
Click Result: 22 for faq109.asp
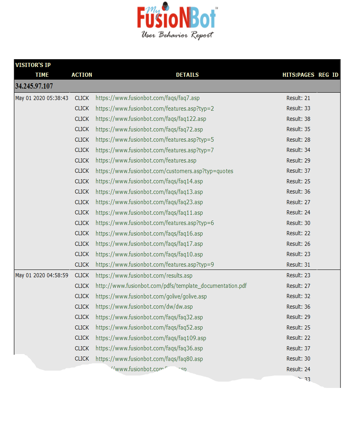pyautogui.click(x=298, y=338)
